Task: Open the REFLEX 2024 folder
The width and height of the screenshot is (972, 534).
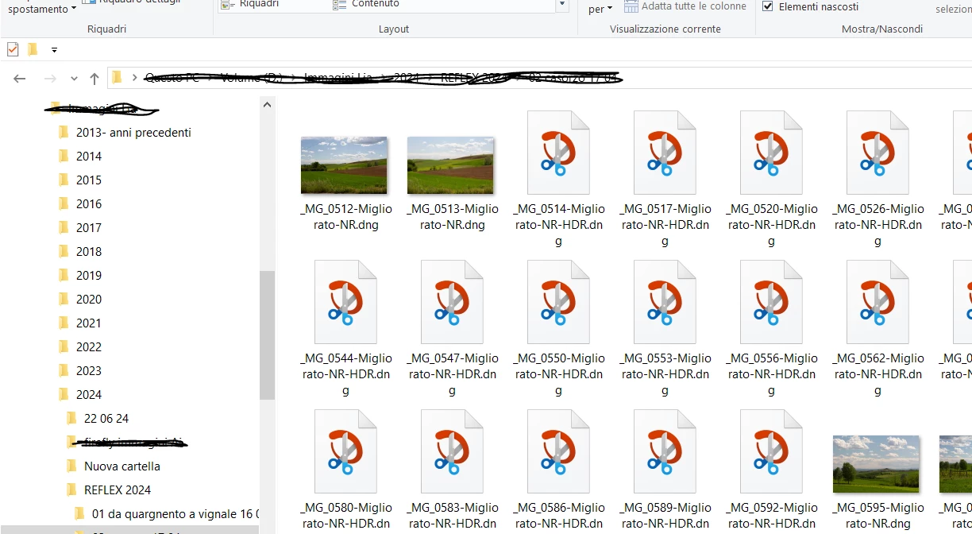Action: pyautogui.click(x=118, y=490)
